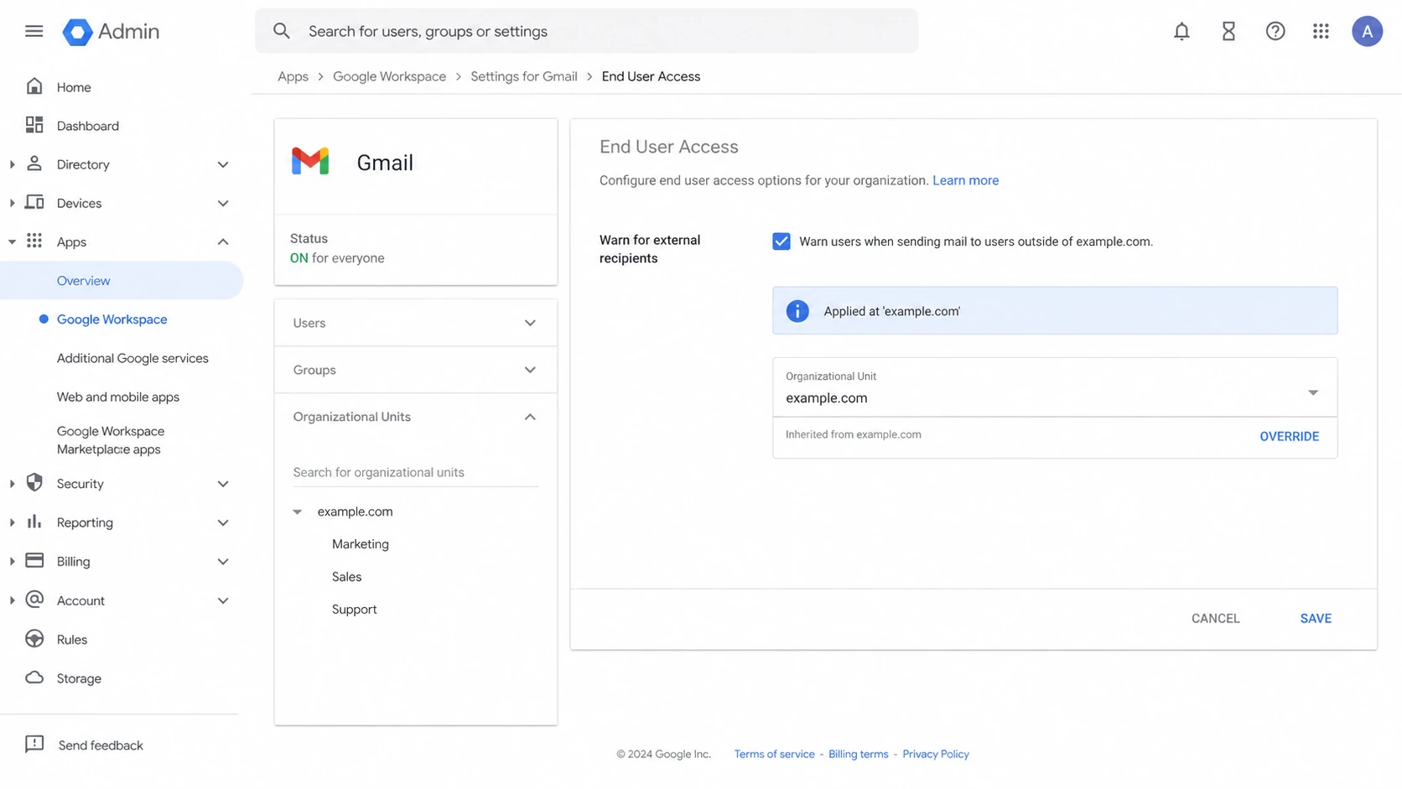Click Send feedback label
This screenshot has width=1402, height=789.
coord(101,745)
